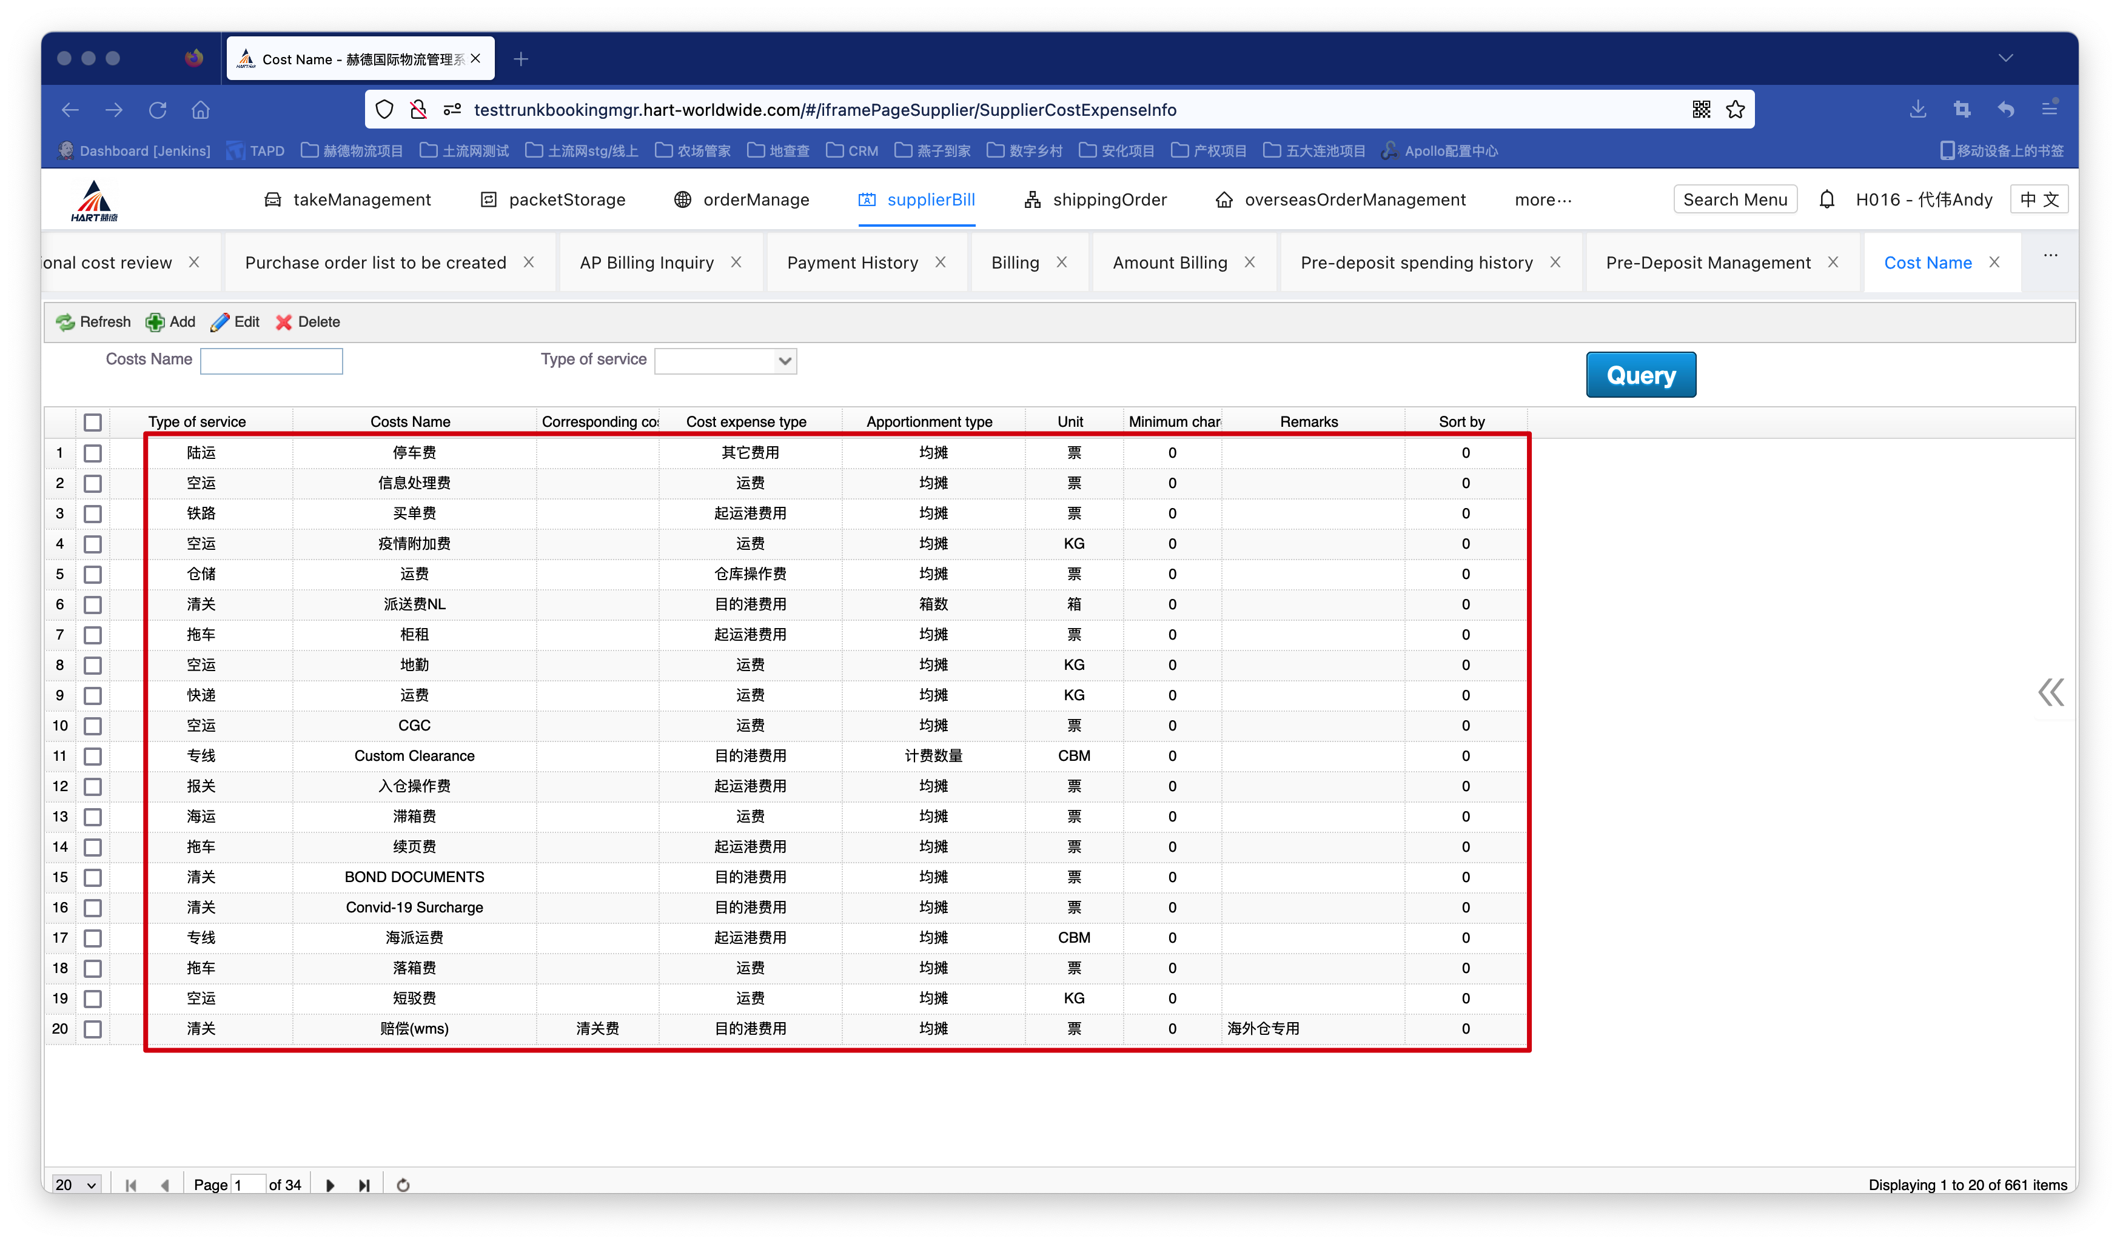The height and width of the screenshot is (1244, 2120).
Task: Go to next page in pagination
Action: pyautogui.click(x=330, y=1184)
